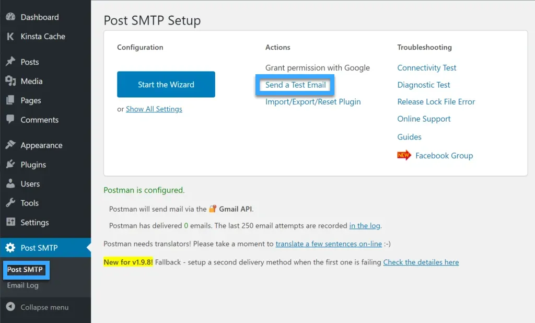Select the Appearance paintbrush icon
The image size is (535, 323).
click(11, 145)
